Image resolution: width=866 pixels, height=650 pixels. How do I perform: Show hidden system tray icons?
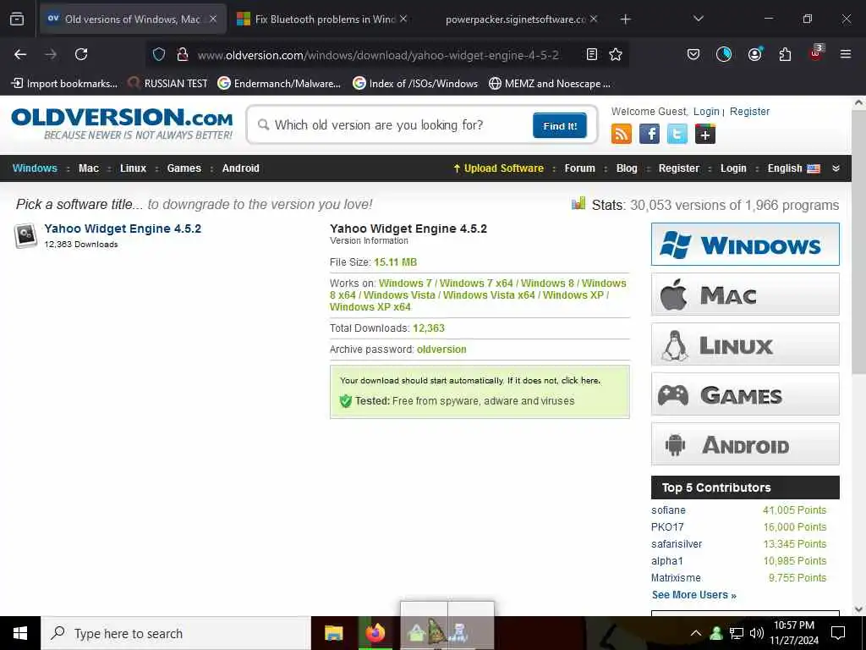click(x=696, y=633)
